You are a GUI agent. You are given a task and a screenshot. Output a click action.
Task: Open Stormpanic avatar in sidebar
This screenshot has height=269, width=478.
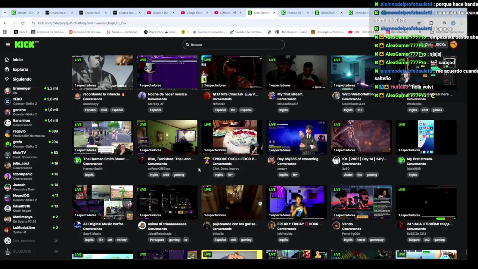click(7, 176)
